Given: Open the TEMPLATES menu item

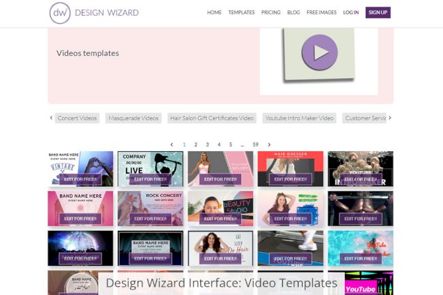Looking at the screenshot, I should 241,12.
